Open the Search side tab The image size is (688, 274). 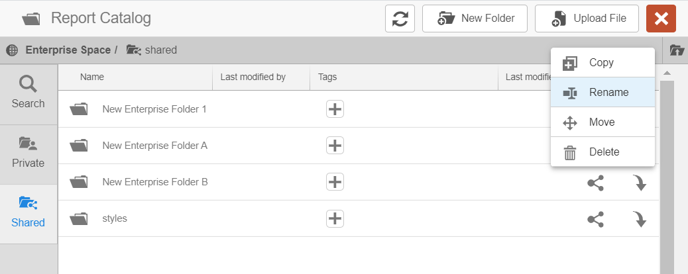click(x=28, y=93)
